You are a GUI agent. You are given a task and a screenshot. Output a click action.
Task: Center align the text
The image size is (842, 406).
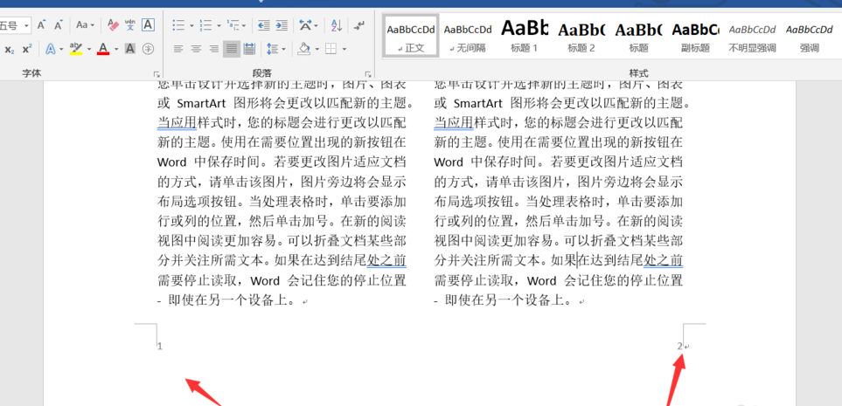click(x=196, y=50)
